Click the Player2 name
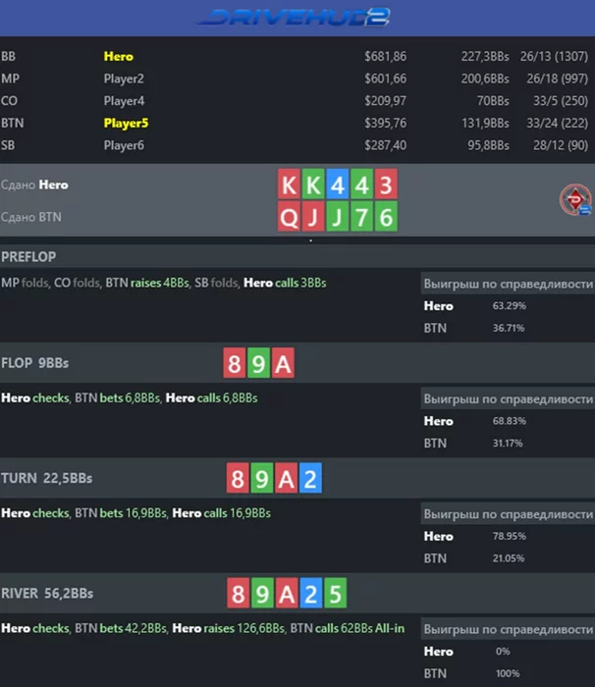Viewport: 595px width, 687px height. point(124,79)
